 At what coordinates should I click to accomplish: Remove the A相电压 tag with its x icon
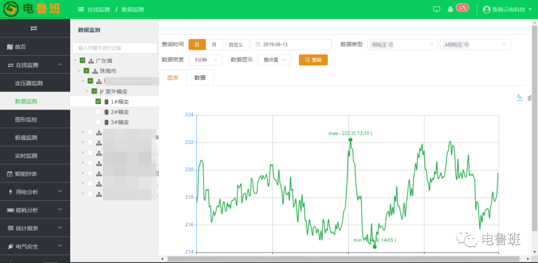point(466,44)
